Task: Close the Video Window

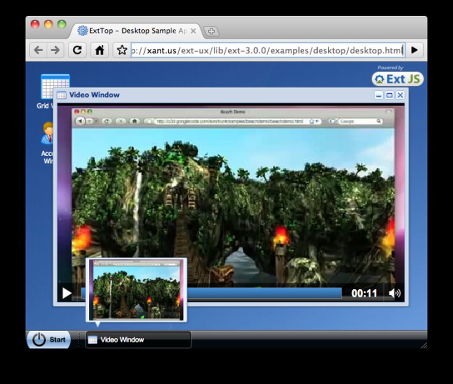Action: coord(400,95)
